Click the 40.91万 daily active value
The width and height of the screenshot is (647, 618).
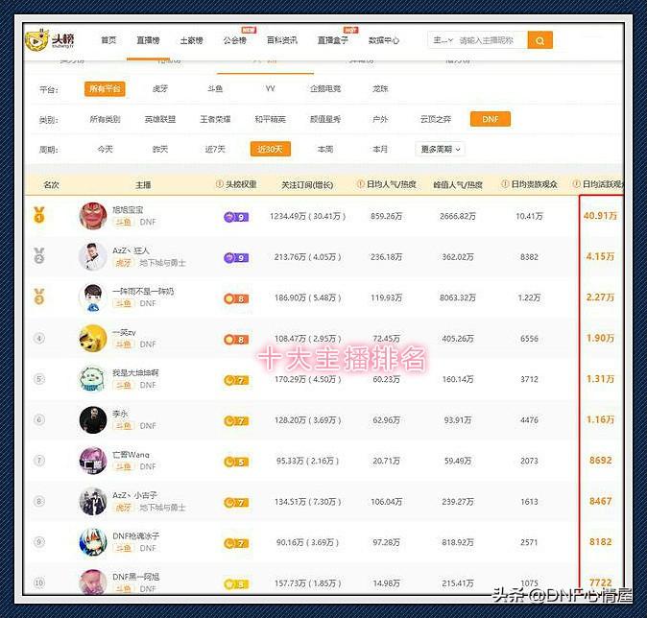tap(600, 215)
